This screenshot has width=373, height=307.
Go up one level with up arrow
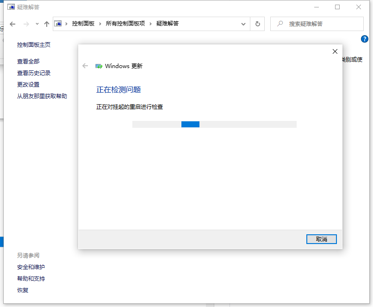pyautogui.click(x=46, y=24)
